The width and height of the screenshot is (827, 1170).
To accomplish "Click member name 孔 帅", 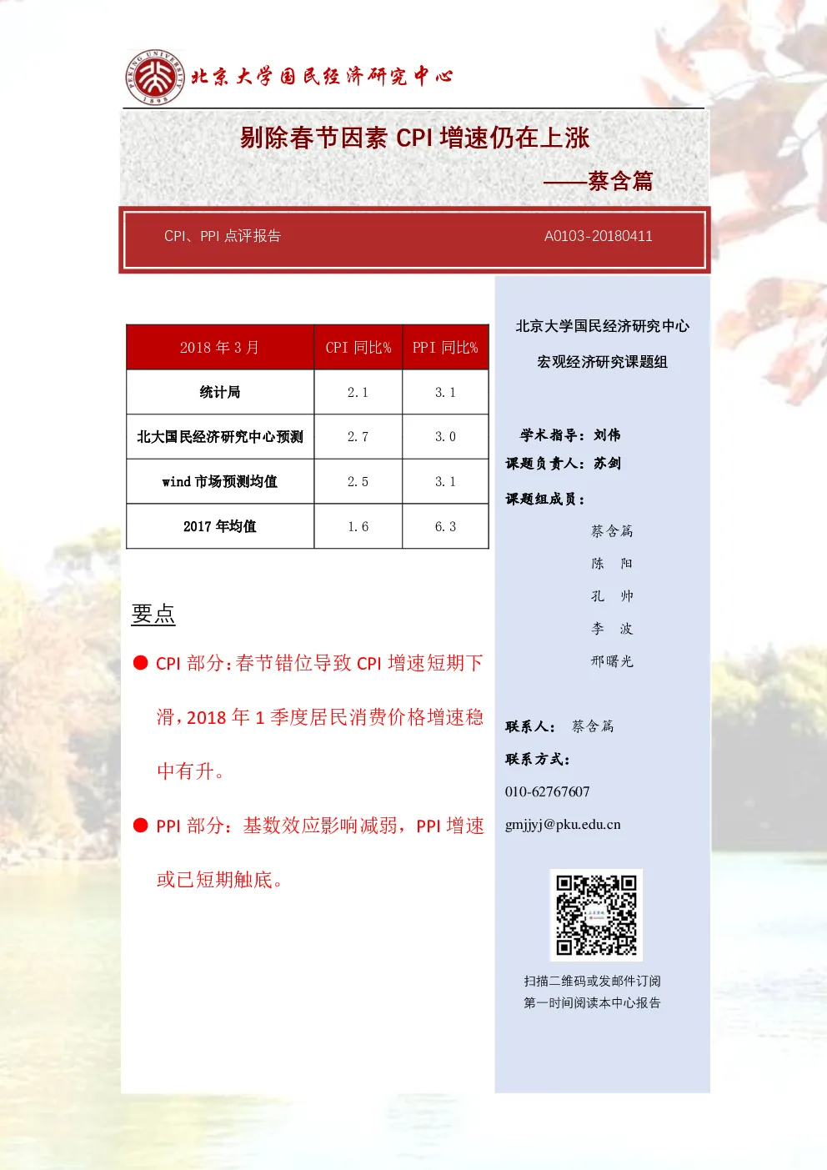I will (x=612, y=596).
